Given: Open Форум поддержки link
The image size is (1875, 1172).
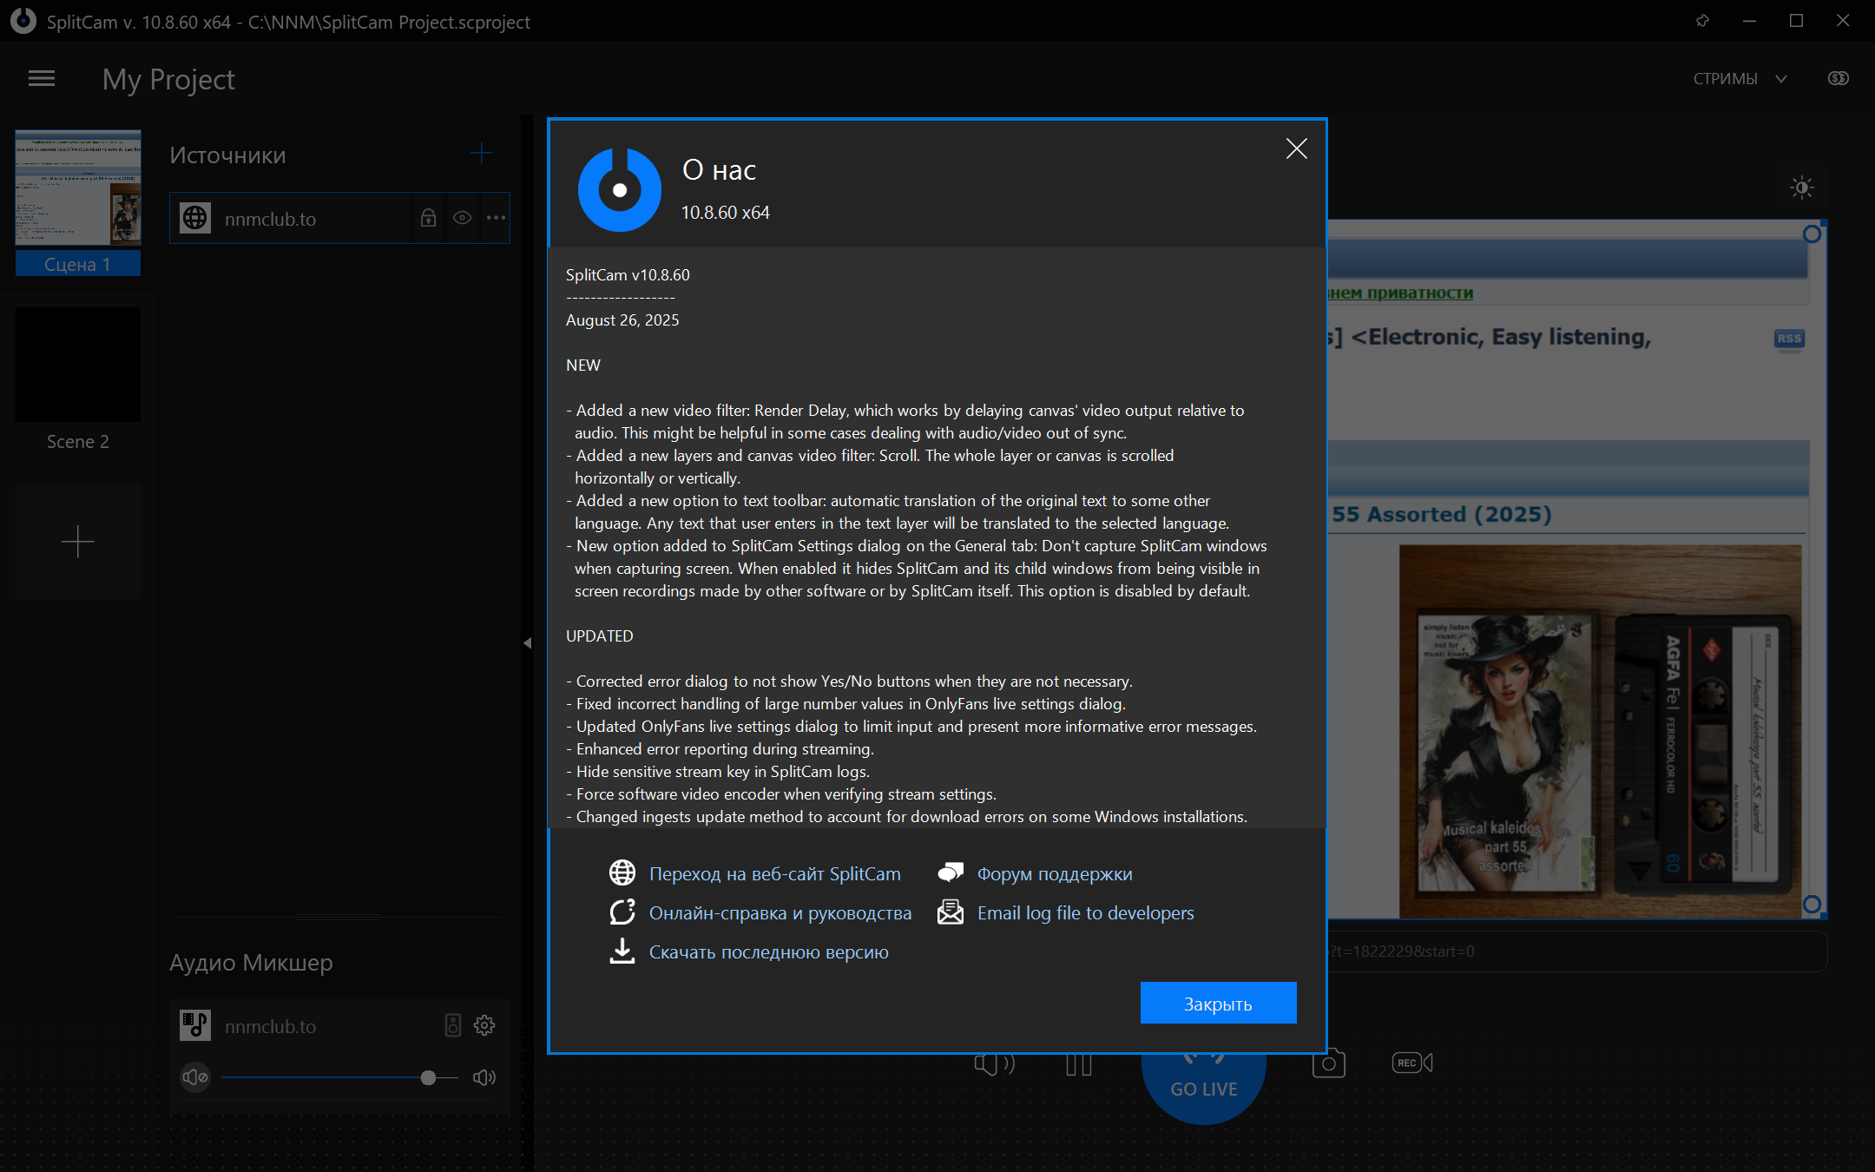Looking at the screenshot, I should (x=1054, y=874).
